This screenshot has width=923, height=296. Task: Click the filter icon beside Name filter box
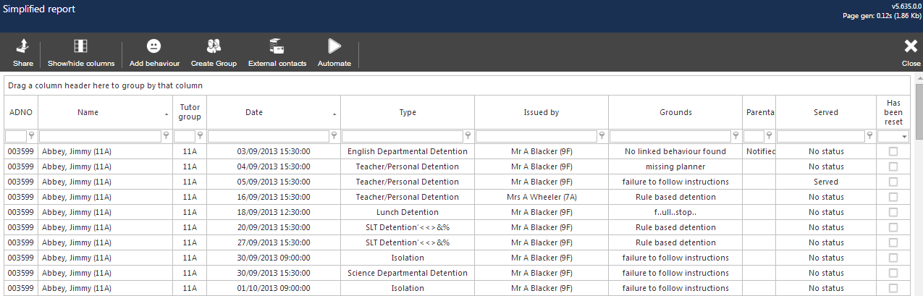click(x=167, y=136)
